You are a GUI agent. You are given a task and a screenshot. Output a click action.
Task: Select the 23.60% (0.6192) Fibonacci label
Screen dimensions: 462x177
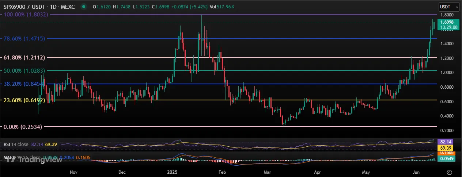tap(24, 100)
